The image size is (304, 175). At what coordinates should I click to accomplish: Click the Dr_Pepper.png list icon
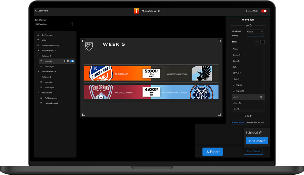click(x=38, y=35)
